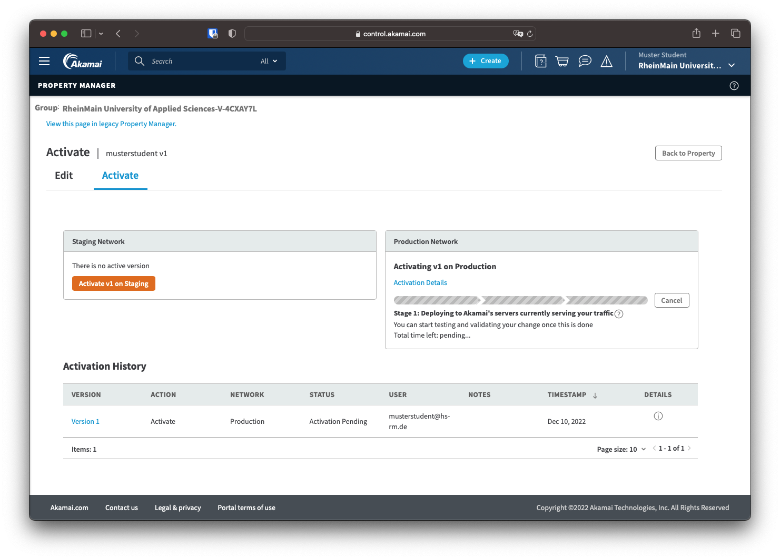Select the Activate tab

(120, 176)
